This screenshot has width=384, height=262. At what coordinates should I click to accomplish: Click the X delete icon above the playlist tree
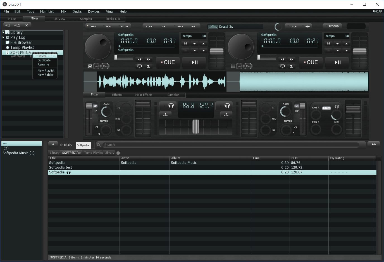pyautogui.click(x=27, y=25)
